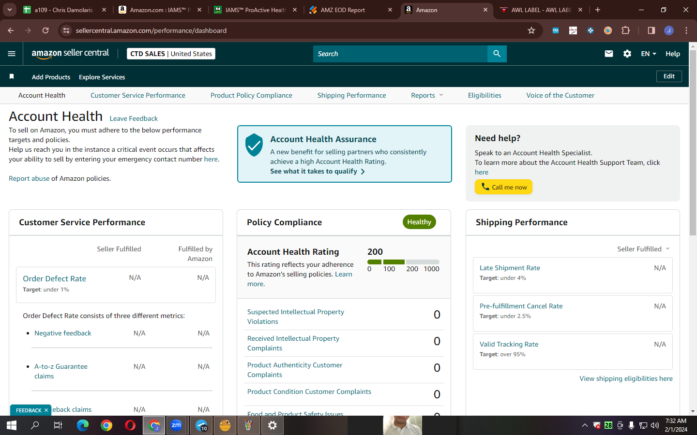Open Windows Settings from the taskbar
The height and width of the screenshot is (435, 697).
click(x=273, y=425)
